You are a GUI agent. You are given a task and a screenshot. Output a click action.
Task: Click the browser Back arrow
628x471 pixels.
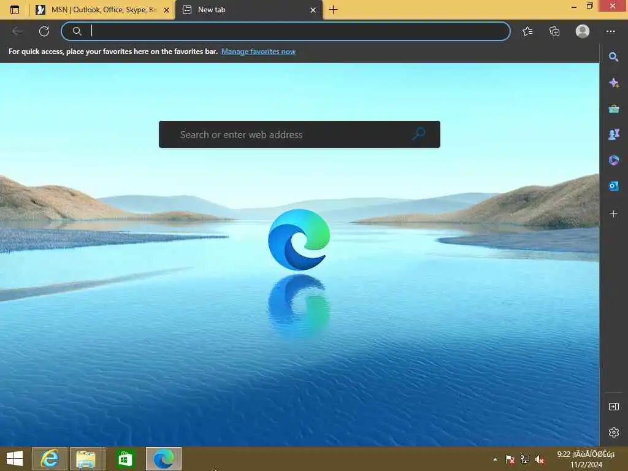[x=17, y=31]
